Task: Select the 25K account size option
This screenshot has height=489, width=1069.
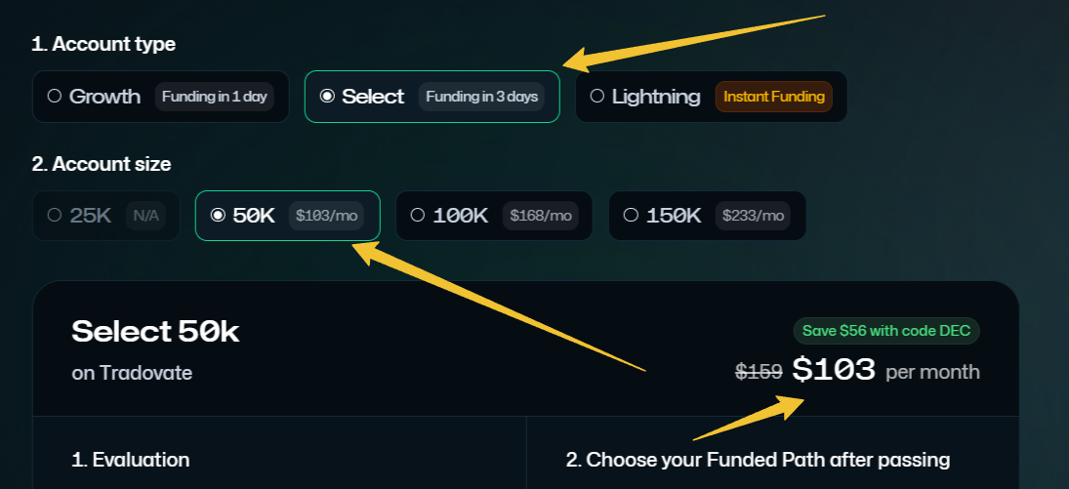Action: (x=55, y=216)
